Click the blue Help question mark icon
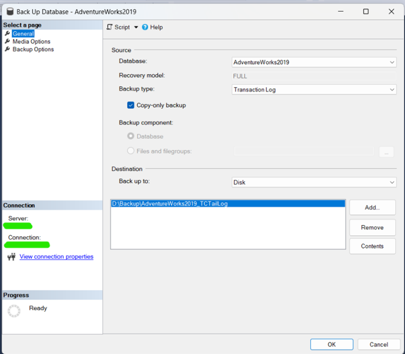The image size is (405, 354). (145, 27)
